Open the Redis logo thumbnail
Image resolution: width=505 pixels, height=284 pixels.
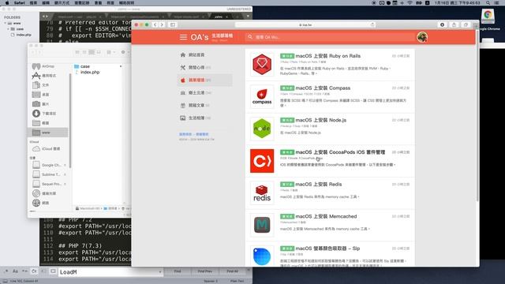click(x=262, y=192)
